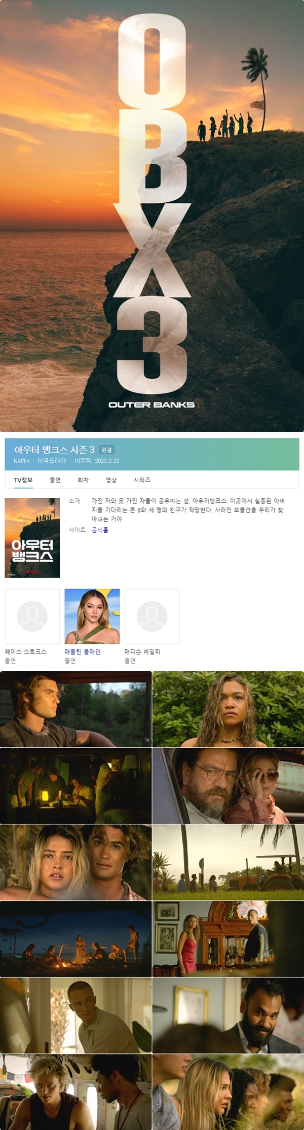This screenshot has width=304, height=1130.
Task: Open the 회차 tab
Action: pyautogui.click(x=83, y=480)
